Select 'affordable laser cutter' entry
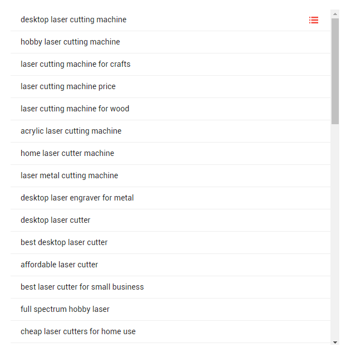The height and width of the screenshot is (352, 346). 60,265
